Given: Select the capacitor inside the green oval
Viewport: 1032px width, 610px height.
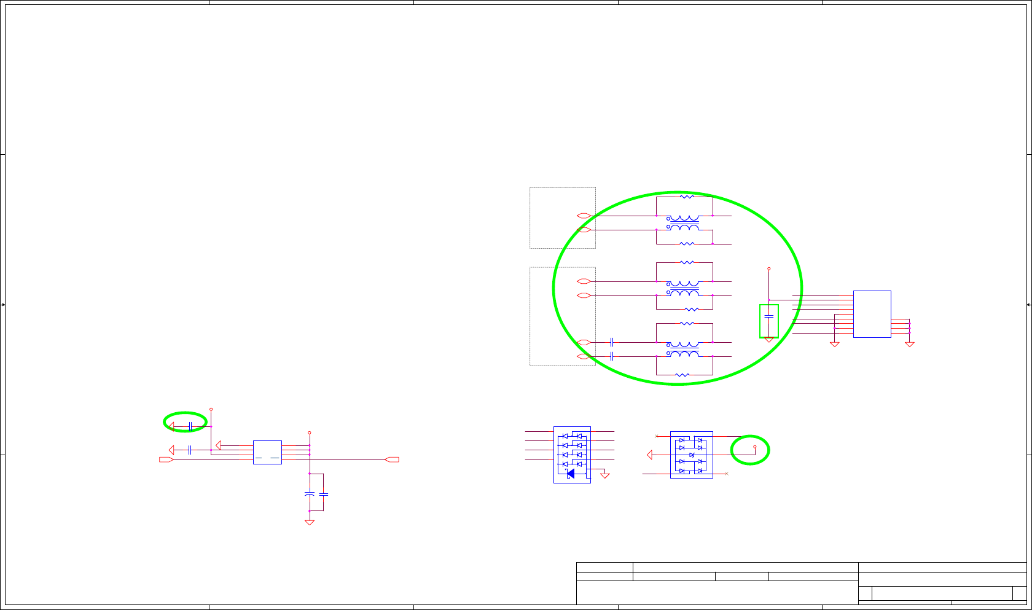Looking at the screenshot, I should pos(190,426).
